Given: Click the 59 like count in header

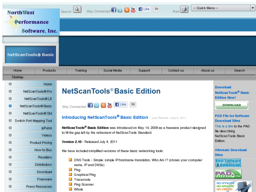Looking at the screenshot, I should click(x=156, y=9).
